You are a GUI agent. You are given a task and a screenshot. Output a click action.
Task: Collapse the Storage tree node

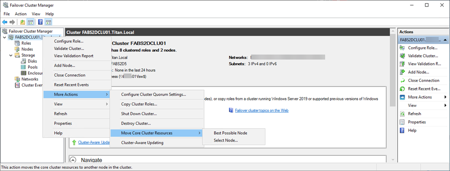tap(11, 55)
